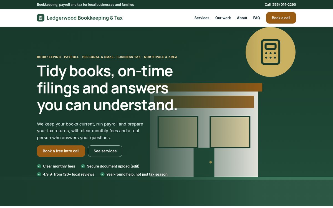Open the Services nav link
The height and width of the screenshot is (208, 333).
click(x=202, y=18)
